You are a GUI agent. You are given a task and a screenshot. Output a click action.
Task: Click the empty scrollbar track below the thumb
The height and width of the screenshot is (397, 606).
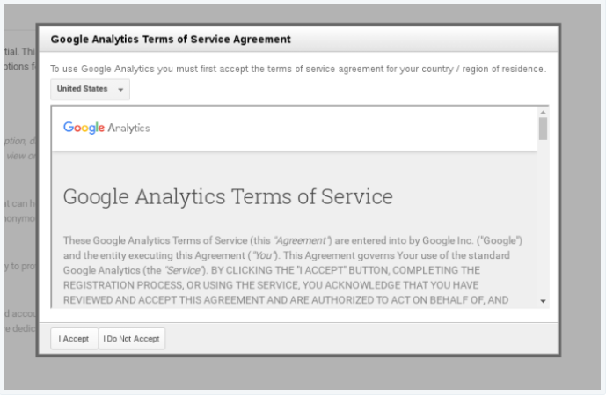click(543, 220)
